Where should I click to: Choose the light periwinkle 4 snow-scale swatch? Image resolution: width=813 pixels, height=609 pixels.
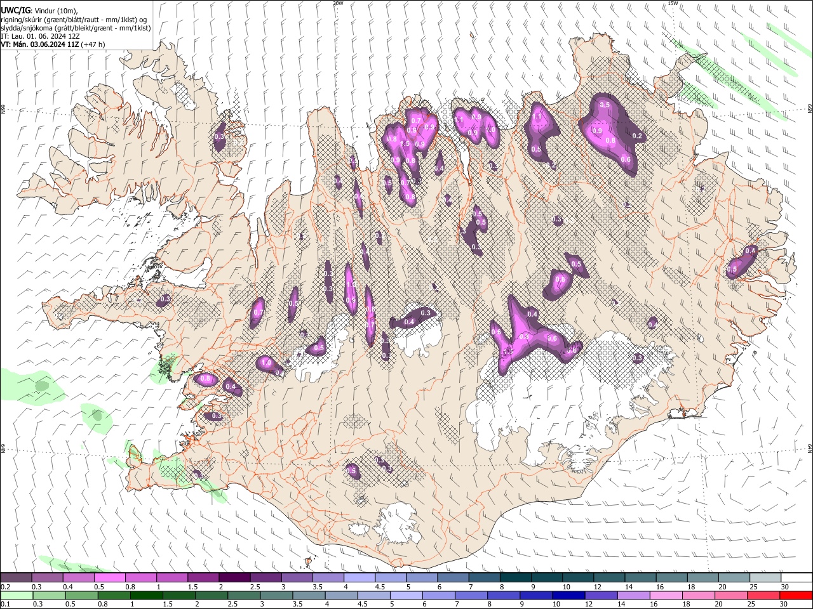358,577
